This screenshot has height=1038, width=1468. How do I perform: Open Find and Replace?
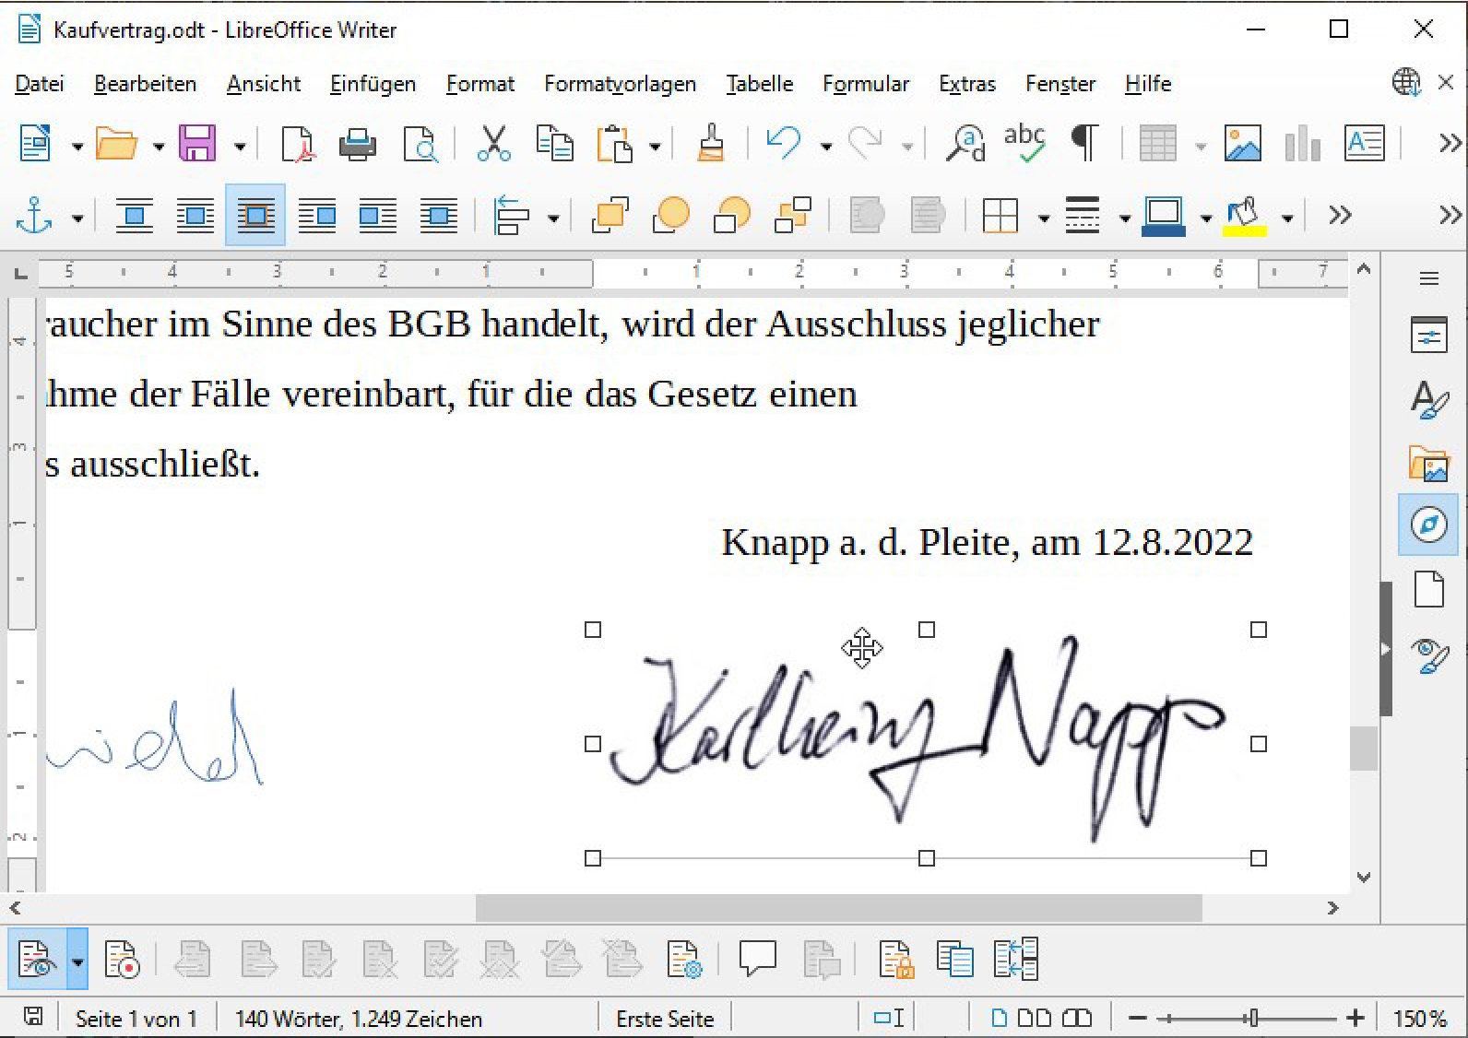966,144
